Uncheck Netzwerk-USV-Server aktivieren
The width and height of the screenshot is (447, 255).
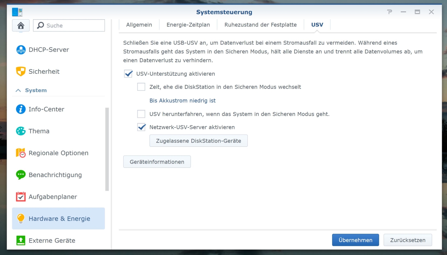[141, 127]
